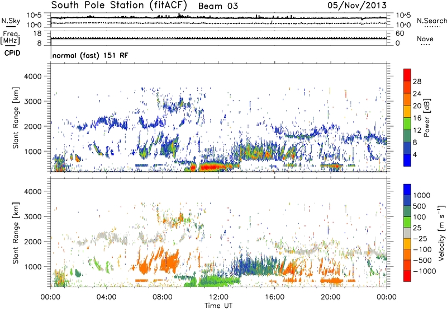Image resolution: width=447 pixels, height=309 pixels.
Task: Click the 'Nave' legend label
Action: pos(425,38)
